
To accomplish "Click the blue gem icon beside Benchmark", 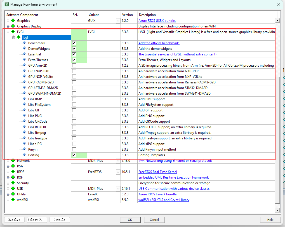I will [x=24, y=43].
